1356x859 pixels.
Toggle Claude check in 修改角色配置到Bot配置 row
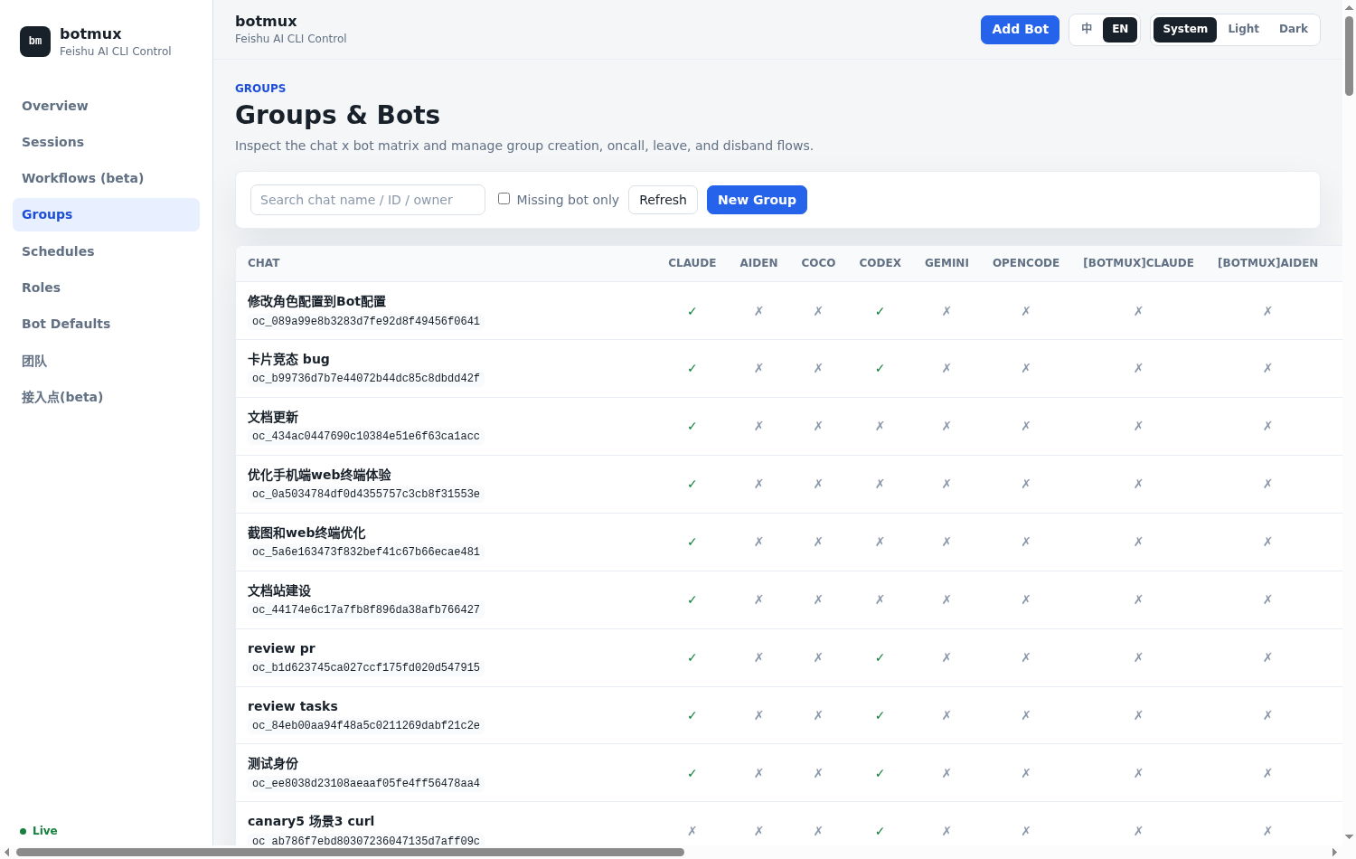click(x=692, y=311)
